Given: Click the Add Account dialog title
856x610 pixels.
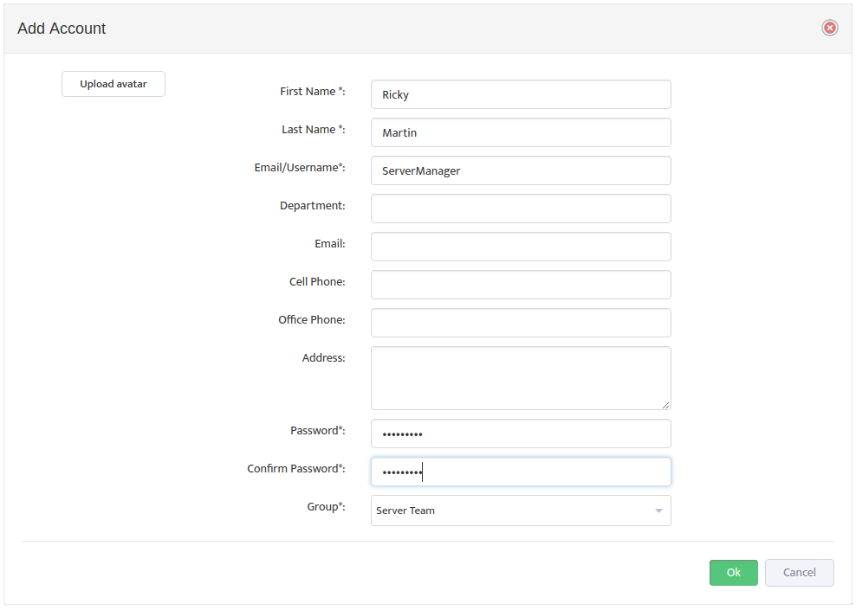Looking at the screenshot, I should coord(62,29).
